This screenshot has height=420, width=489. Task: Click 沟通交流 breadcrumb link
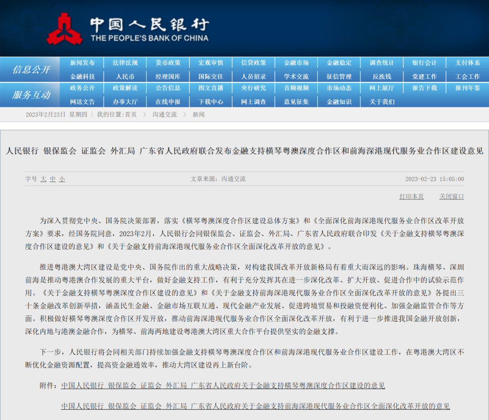(x=164, y=115)
